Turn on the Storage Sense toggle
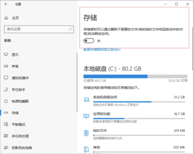This screenshot has height=154, width=194. (89, 41)
